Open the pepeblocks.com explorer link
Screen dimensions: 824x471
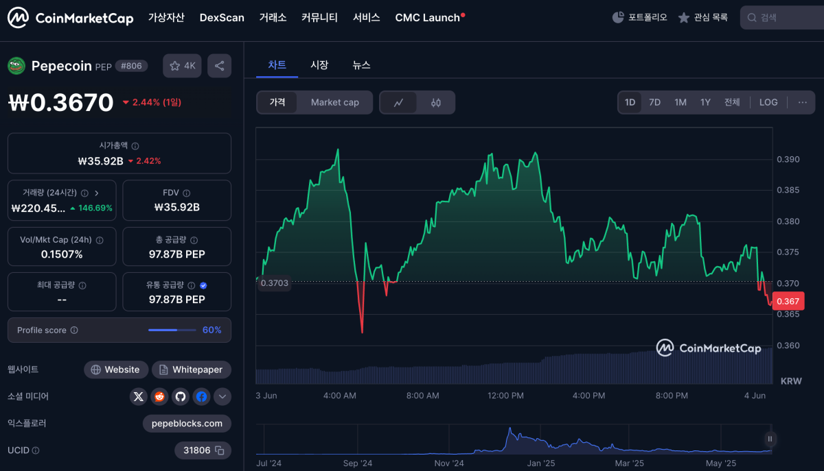click(187, 424)
